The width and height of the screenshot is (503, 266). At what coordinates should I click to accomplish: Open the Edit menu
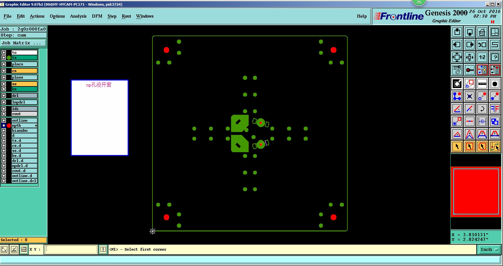pos(21,16)
